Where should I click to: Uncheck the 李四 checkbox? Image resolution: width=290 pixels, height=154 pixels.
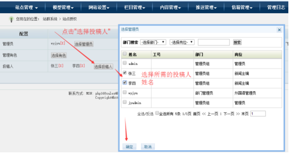click(x=125, y=82)
